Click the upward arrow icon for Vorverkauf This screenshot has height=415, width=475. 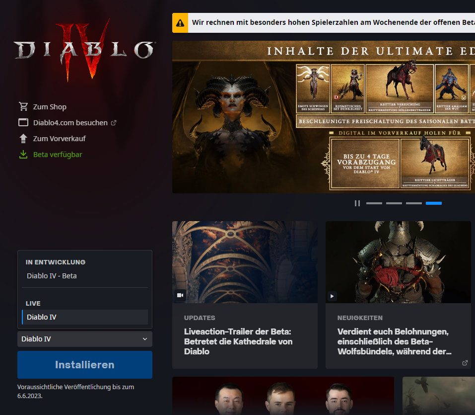pyautogui.click(x=23, y=138)
